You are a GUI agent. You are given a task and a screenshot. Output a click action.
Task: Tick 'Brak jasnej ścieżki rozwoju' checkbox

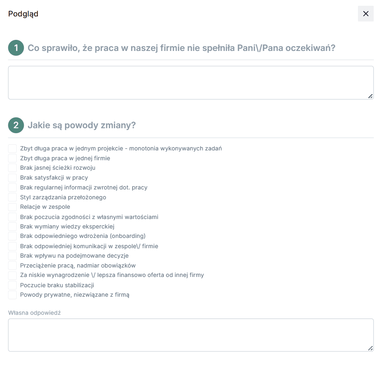[13, 168]
